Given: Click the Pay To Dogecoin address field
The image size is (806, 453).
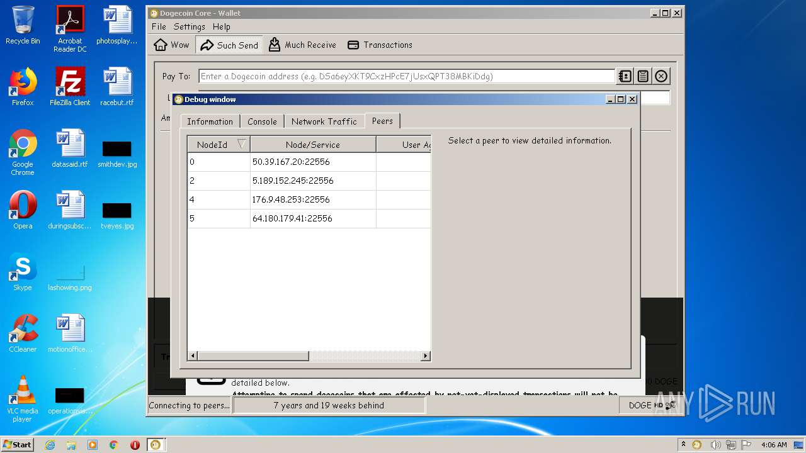Looking at the screenshot, I should click(x=407, y=76).
